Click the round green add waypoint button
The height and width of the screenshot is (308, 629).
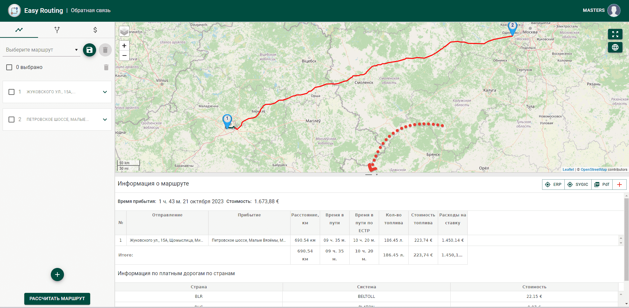coord(57,275)
